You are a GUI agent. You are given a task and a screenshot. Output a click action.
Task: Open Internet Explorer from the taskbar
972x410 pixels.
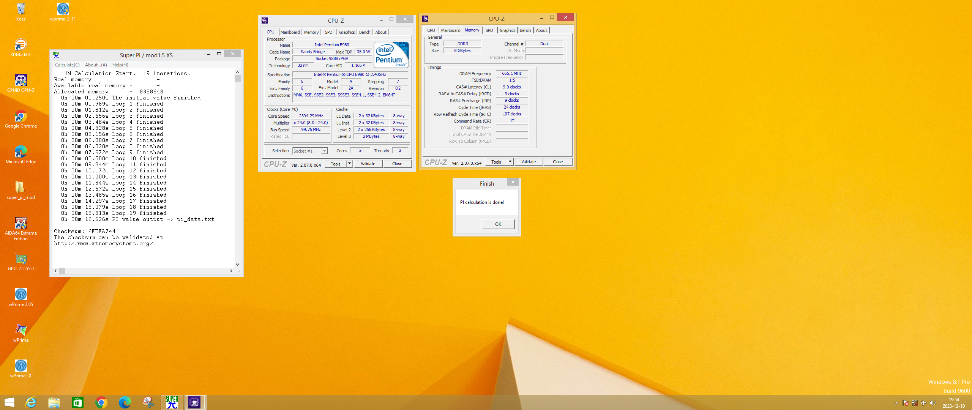(31, 402)
